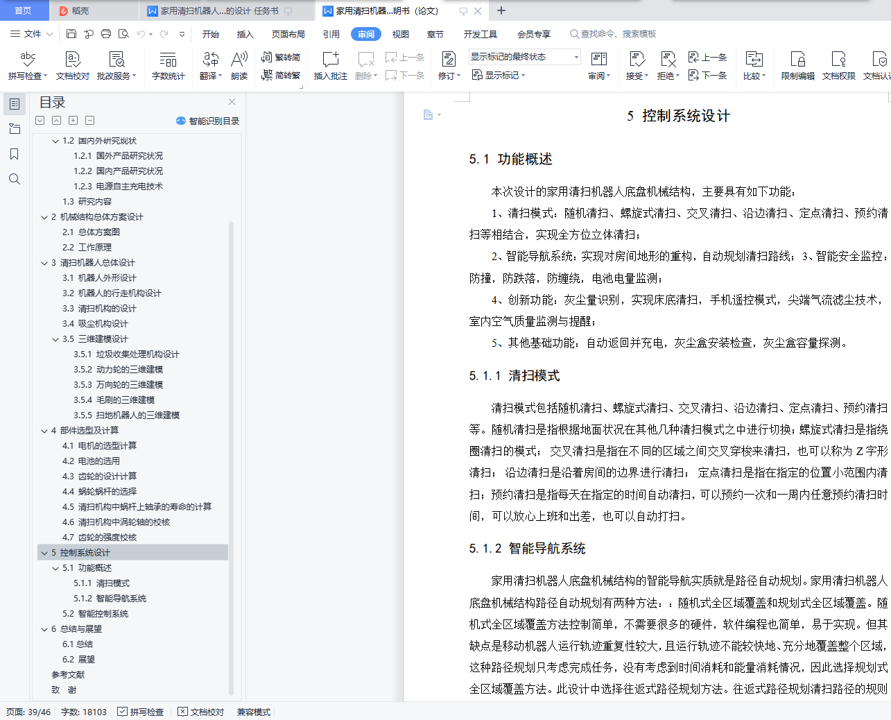This screenshot has width=891, height=720.
Task: Open the 显示标记的最终状态 combo box
Action: (525, 57)
